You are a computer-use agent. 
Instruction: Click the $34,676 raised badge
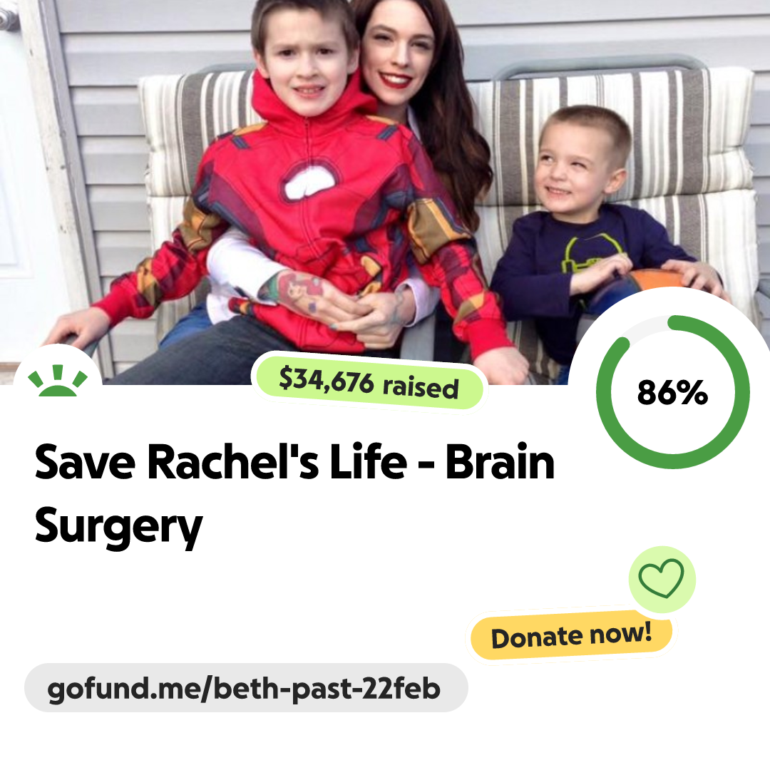369,384
